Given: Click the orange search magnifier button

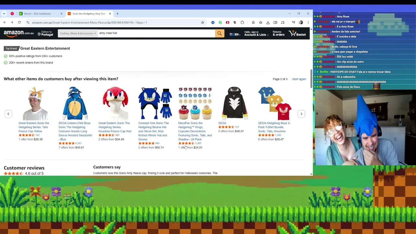Looking at the screenshot, I should [219, 33].
